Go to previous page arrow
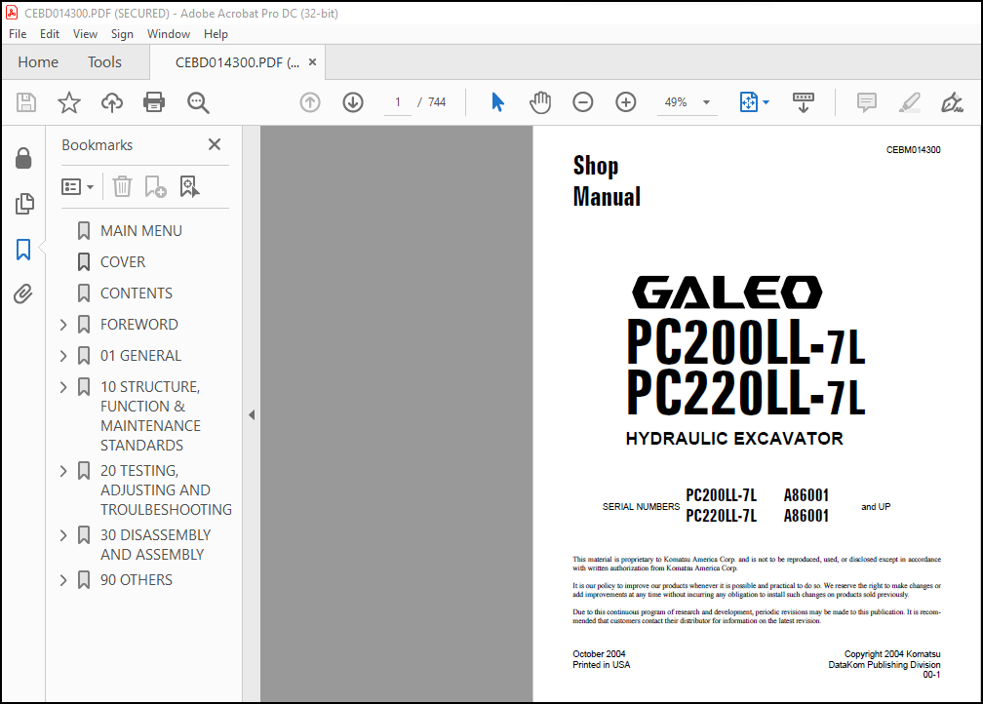Image resolution: width=983 pixels, height=704 pixels. [x=310, y=102]
